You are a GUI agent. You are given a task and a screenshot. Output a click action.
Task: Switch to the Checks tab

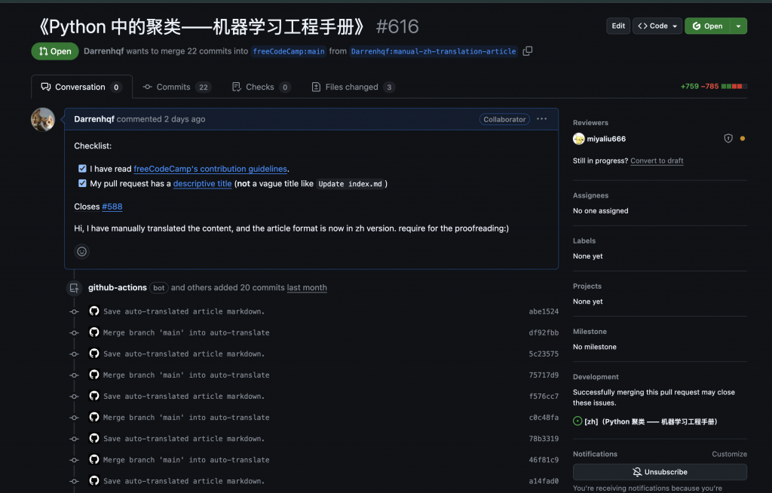(x=261, y=87)
